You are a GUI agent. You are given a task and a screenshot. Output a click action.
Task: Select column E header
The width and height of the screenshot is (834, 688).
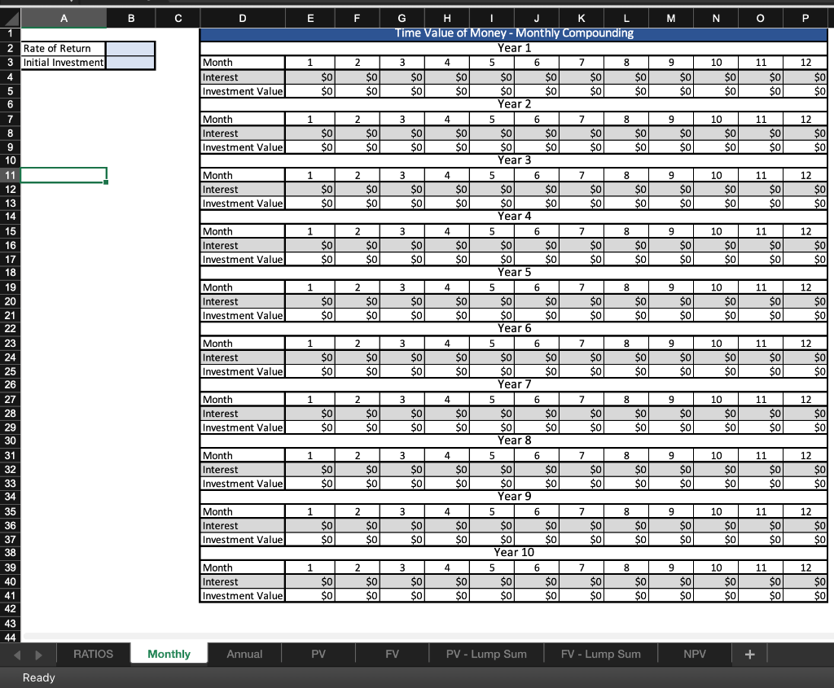tap(310, 19)
